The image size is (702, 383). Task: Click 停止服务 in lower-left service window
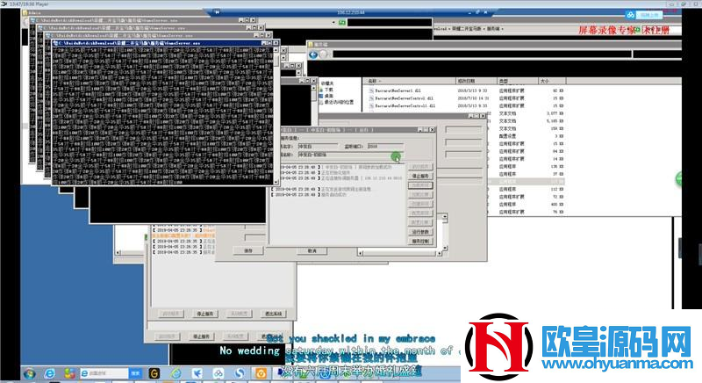[205, 314]
